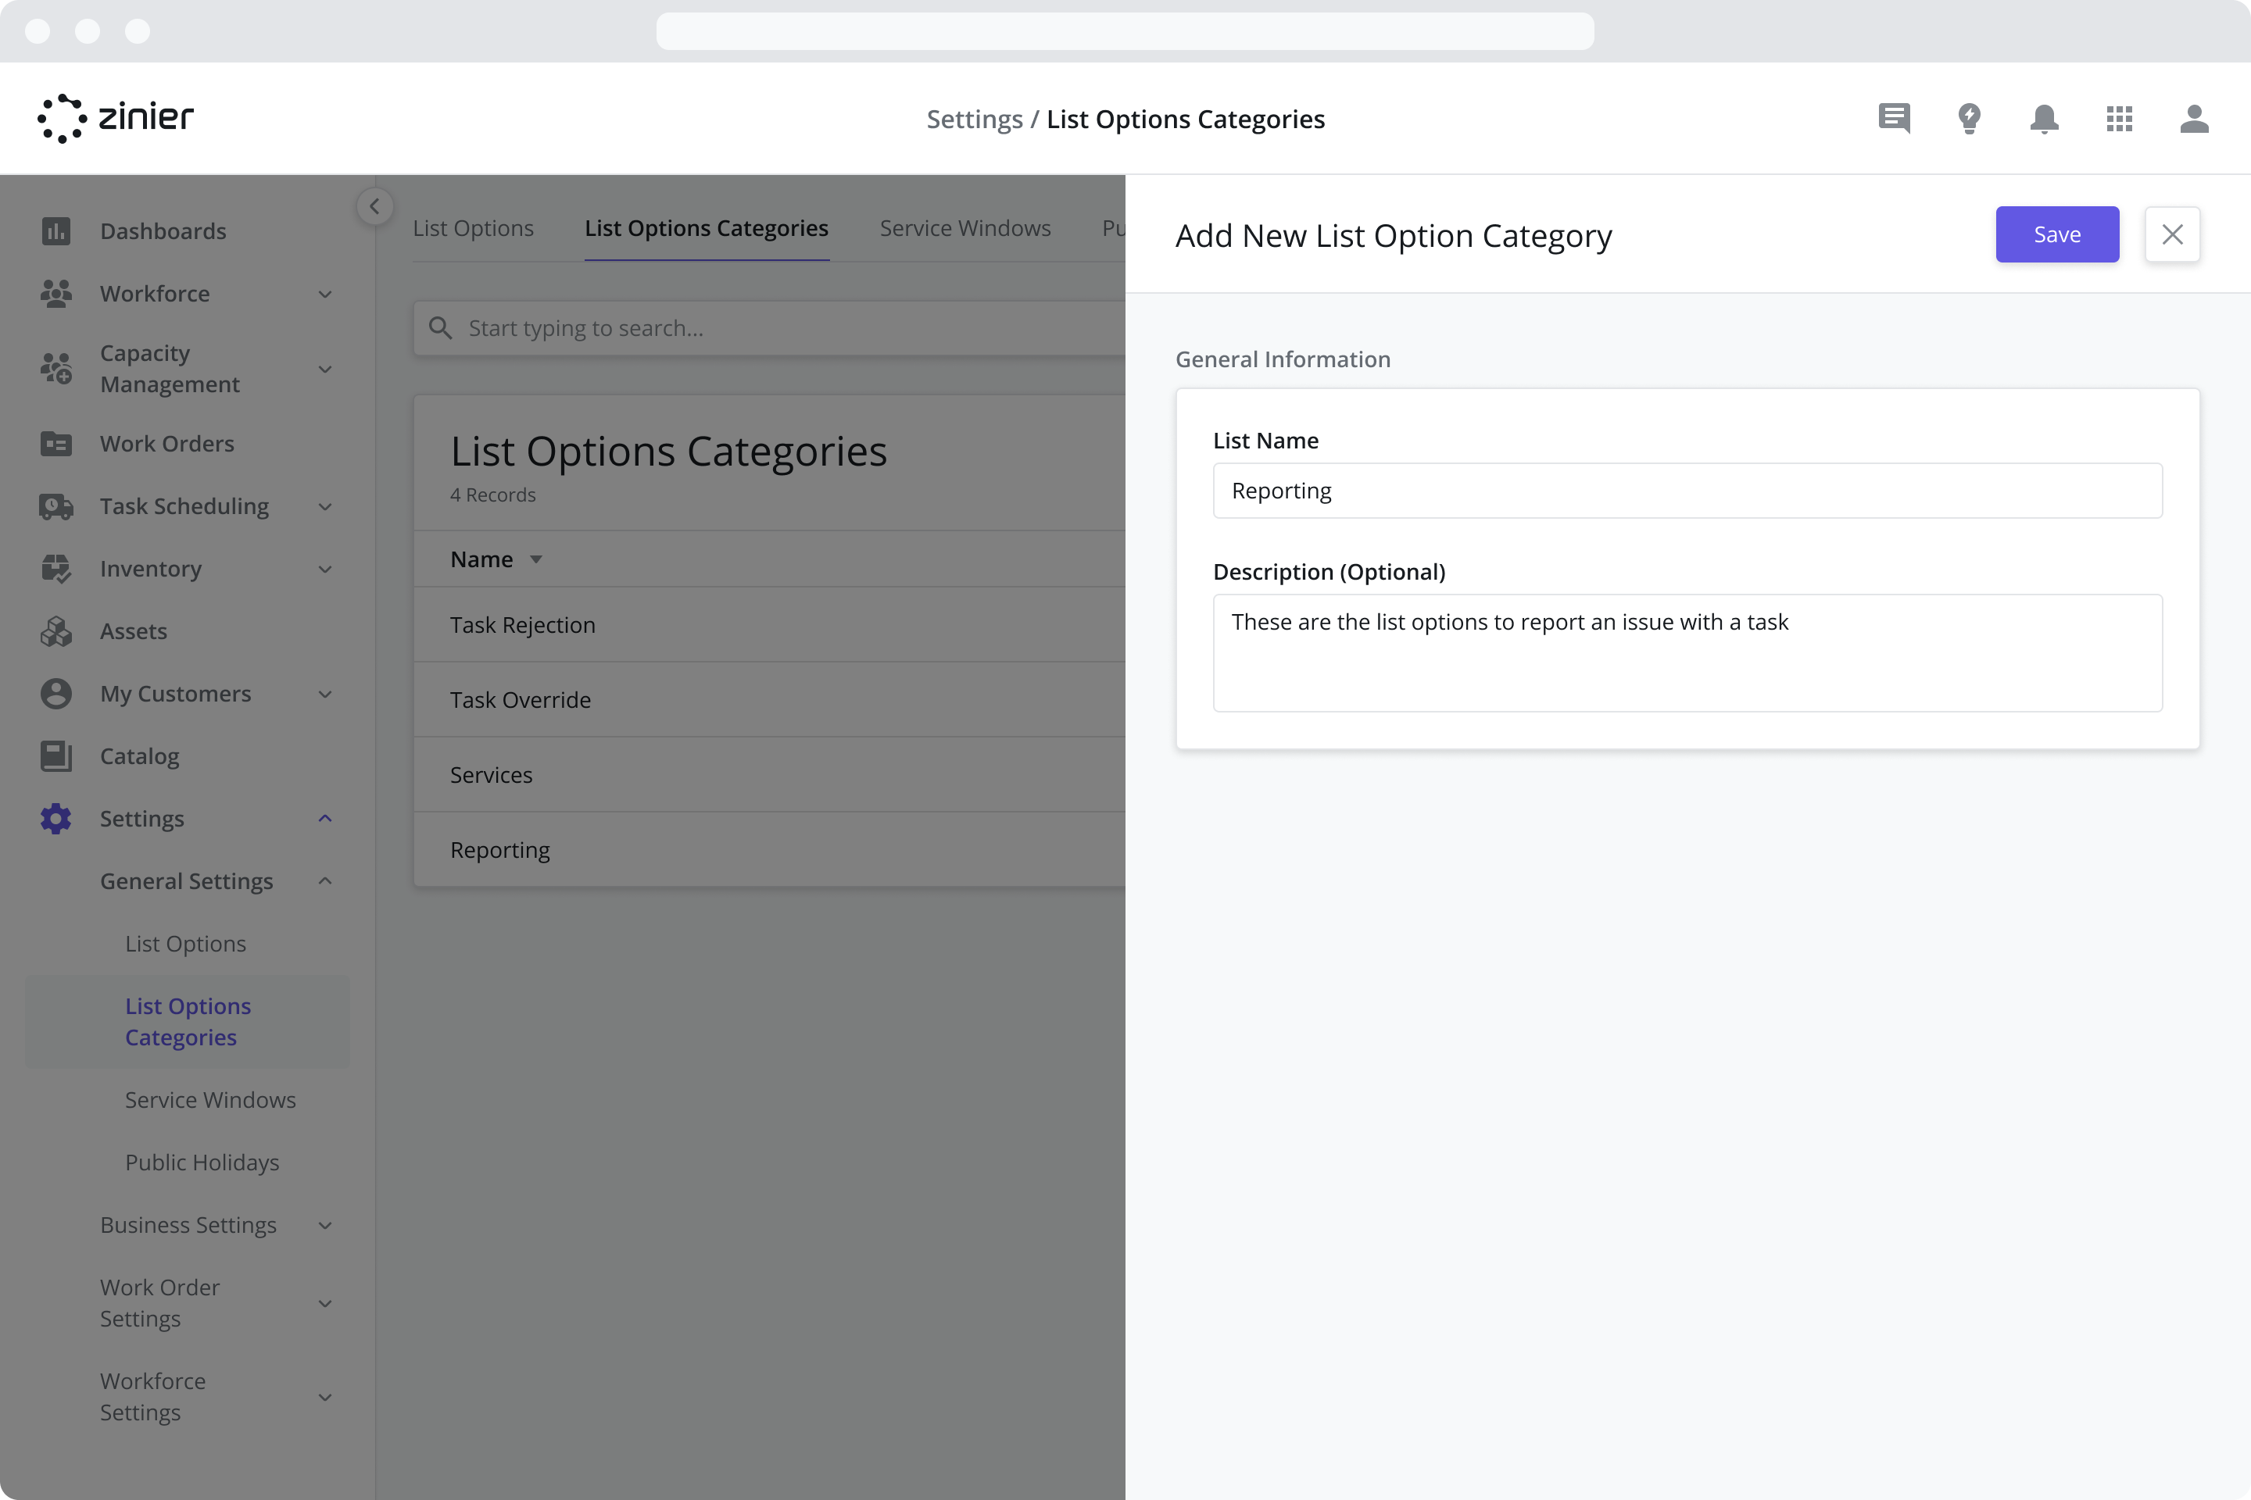Expand the Business Settings chevron

325,1226
